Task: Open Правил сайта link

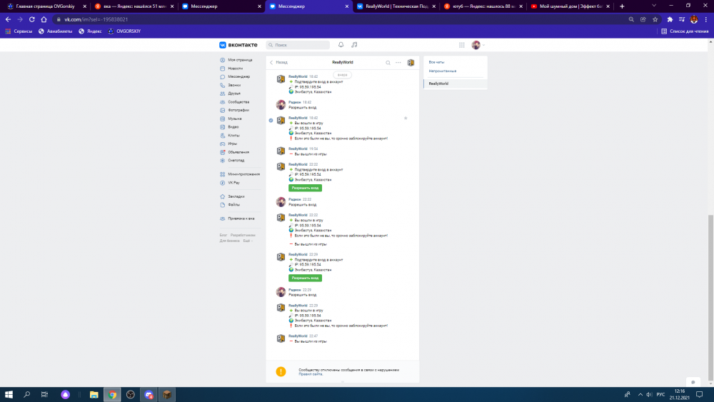Action: (x=311, y=374)
